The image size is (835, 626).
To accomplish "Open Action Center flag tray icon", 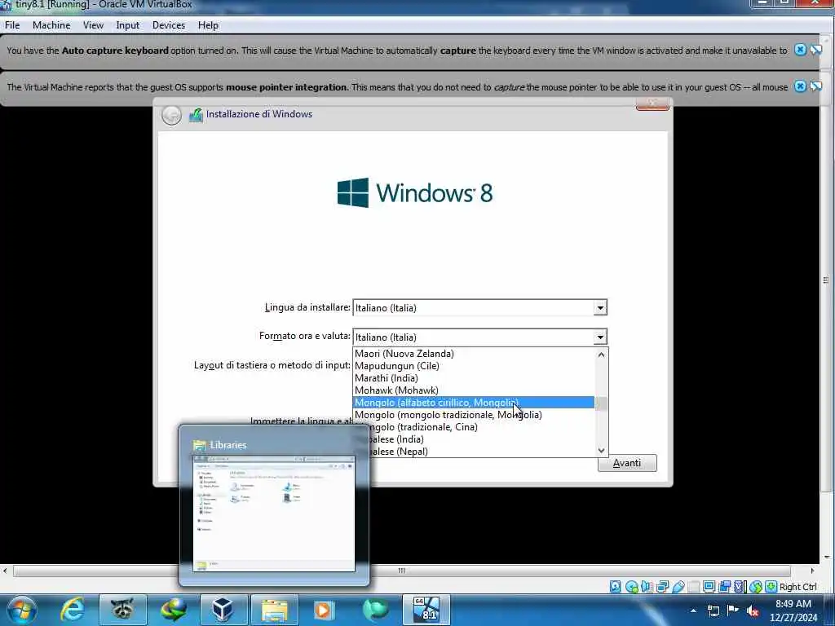I will pyautogui.click(x=733, y=611).
